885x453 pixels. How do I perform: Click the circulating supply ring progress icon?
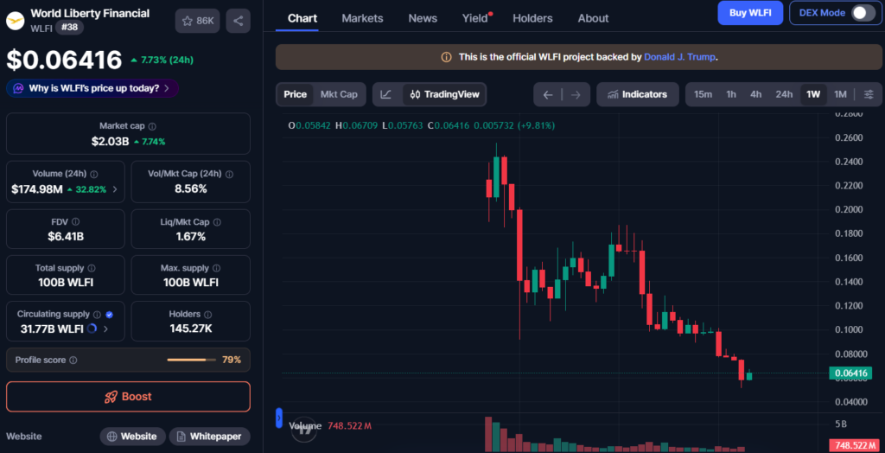pos(92,329)
